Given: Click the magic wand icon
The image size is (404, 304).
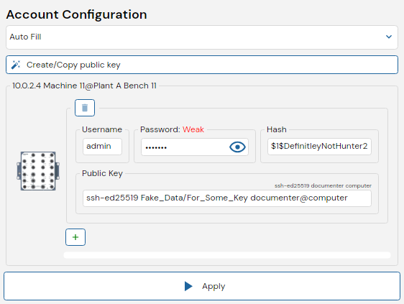Looking at the screenshot, I should point(16,65).
